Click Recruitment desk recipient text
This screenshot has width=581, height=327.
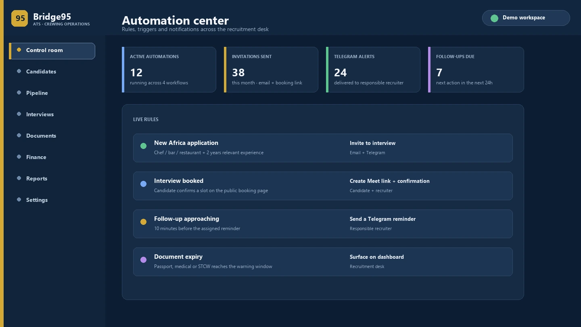(x=367, y=266)
